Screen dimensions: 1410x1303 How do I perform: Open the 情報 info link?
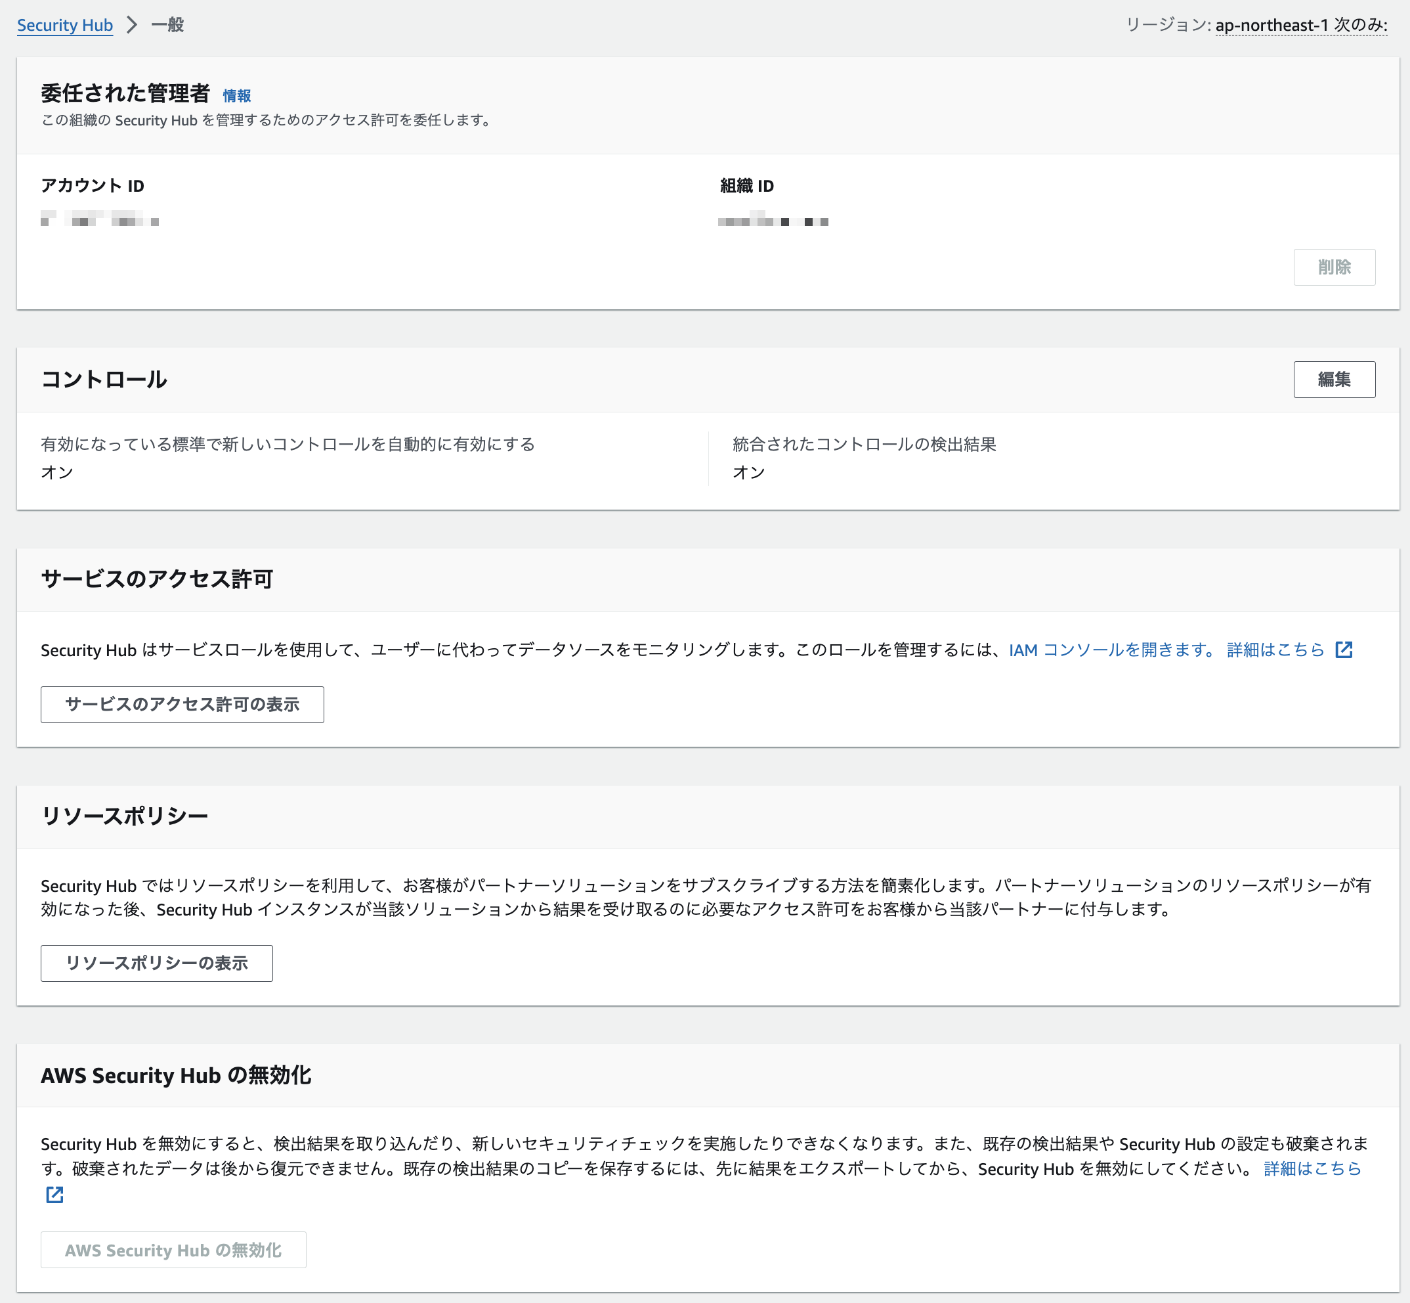point(237,96)
